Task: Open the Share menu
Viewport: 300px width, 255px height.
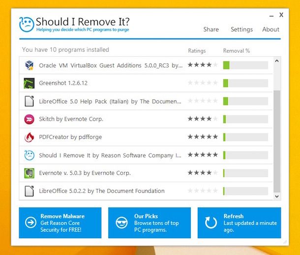Action: [211, 30]
